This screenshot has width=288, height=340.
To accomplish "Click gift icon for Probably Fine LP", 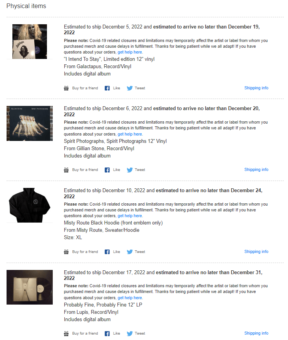I will point(66,333).
